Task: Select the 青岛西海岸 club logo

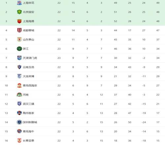Action: [19, 85]
